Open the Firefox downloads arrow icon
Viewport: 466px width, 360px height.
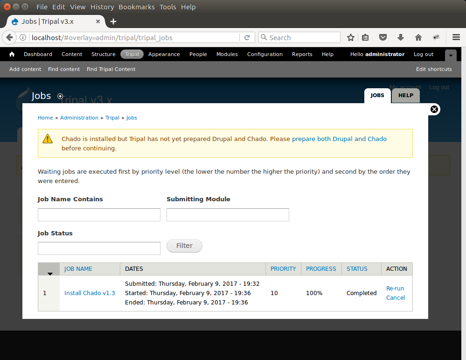point(400,37)
